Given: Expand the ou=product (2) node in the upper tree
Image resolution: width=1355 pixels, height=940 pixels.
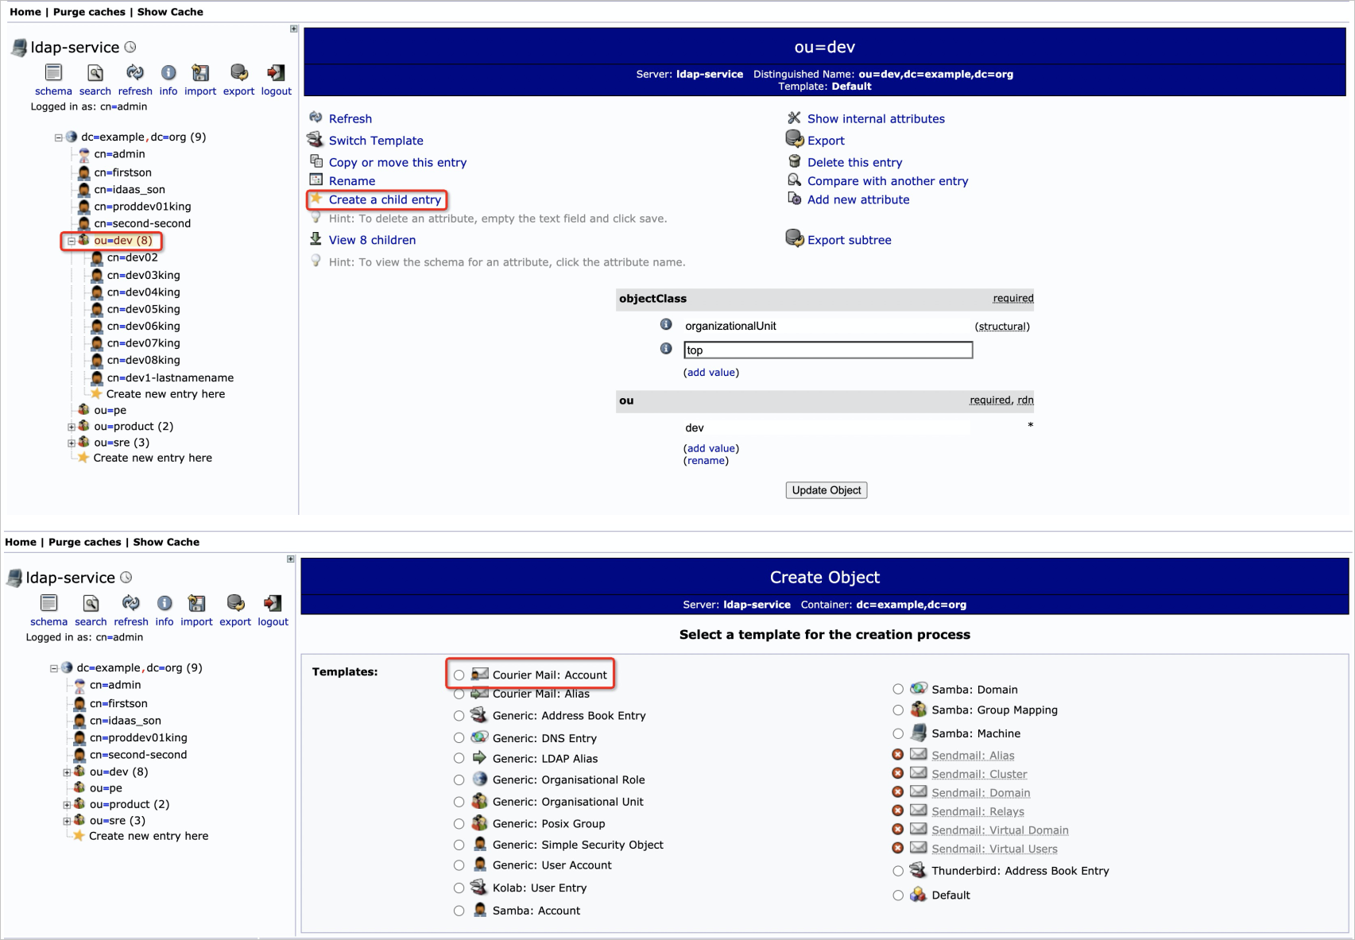Looking at the screenshot, I should [71, 427].
